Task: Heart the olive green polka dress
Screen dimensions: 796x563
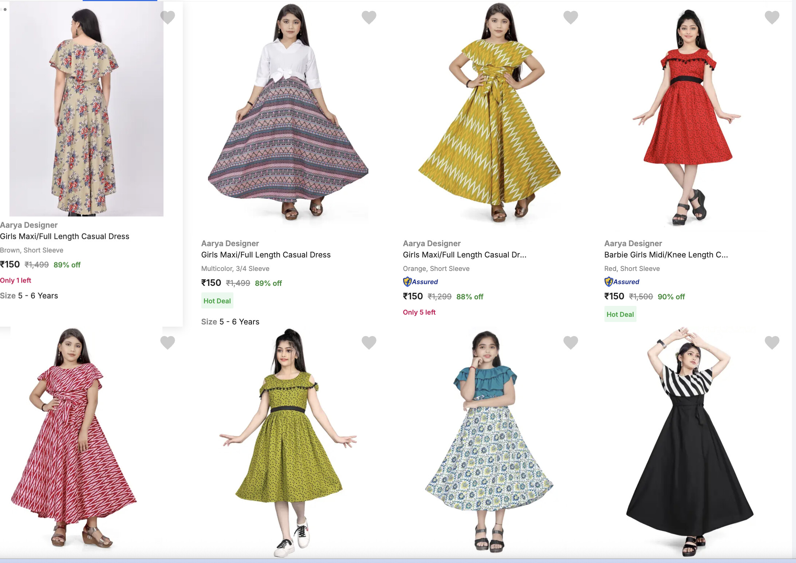Action: pyautogui.click(x=369, y=342)
